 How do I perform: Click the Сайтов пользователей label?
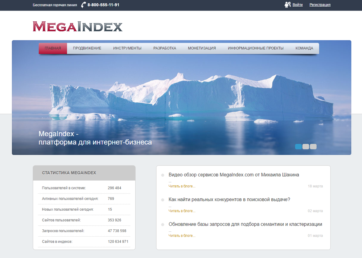[62, 220]
